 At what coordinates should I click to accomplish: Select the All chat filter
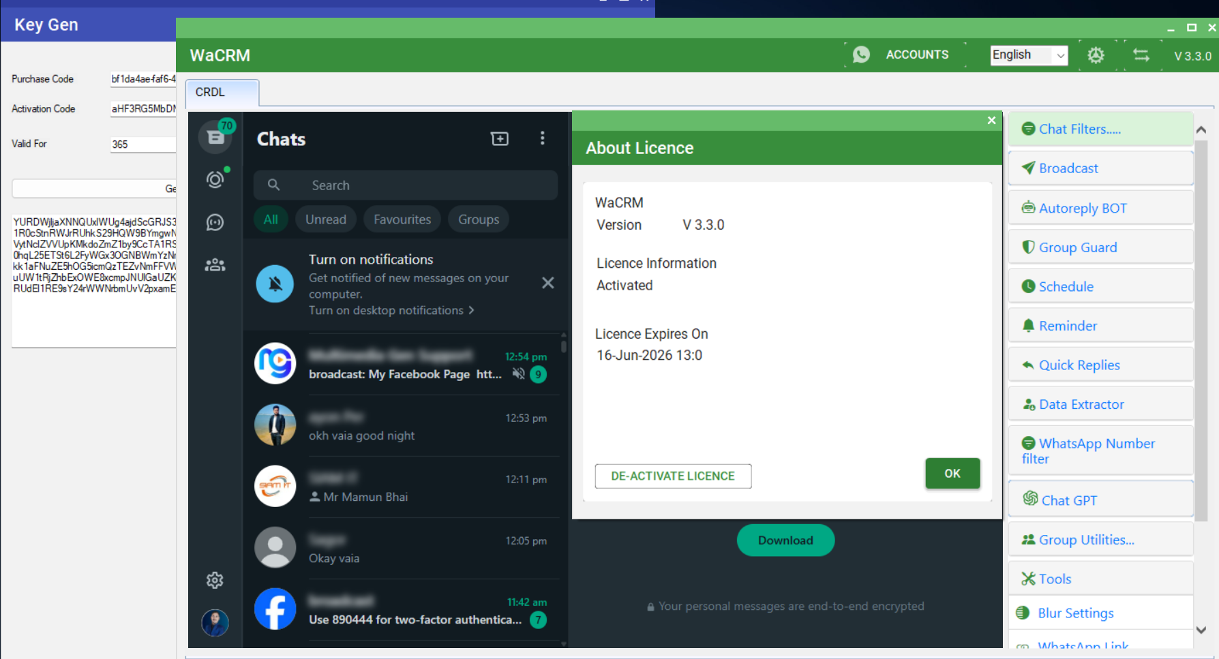271,219
